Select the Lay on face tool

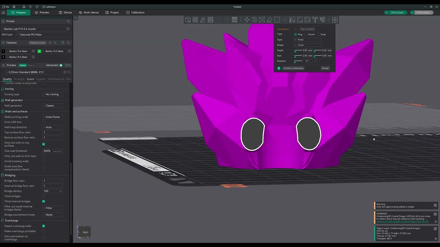click(x=269, y=20)
